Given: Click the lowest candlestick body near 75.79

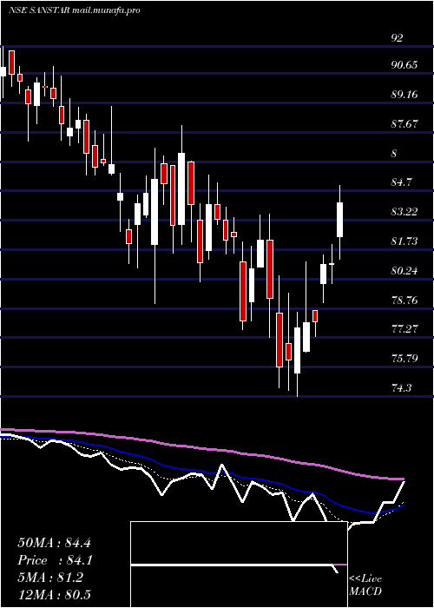Looking at the screenshot, I should pos(297,351).
